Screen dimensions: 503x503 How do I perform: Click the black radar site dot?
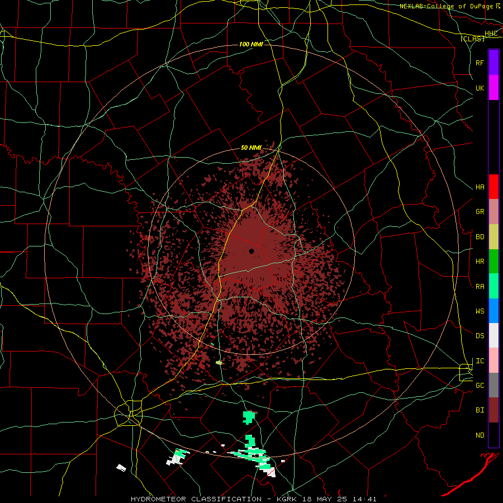point(251,251)
